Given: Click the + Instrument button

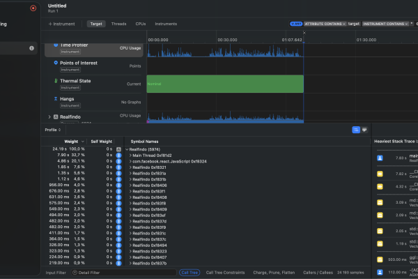Looking at the screenshot, I should click(x=61, y=24).
